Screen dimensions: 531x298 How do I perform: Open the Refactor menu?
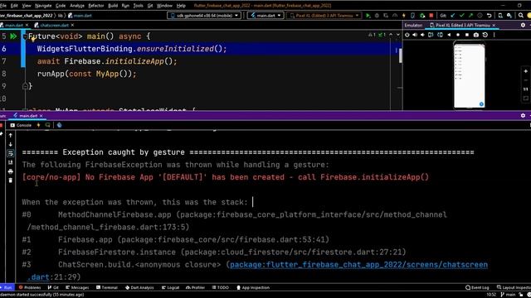pos(96,6)
